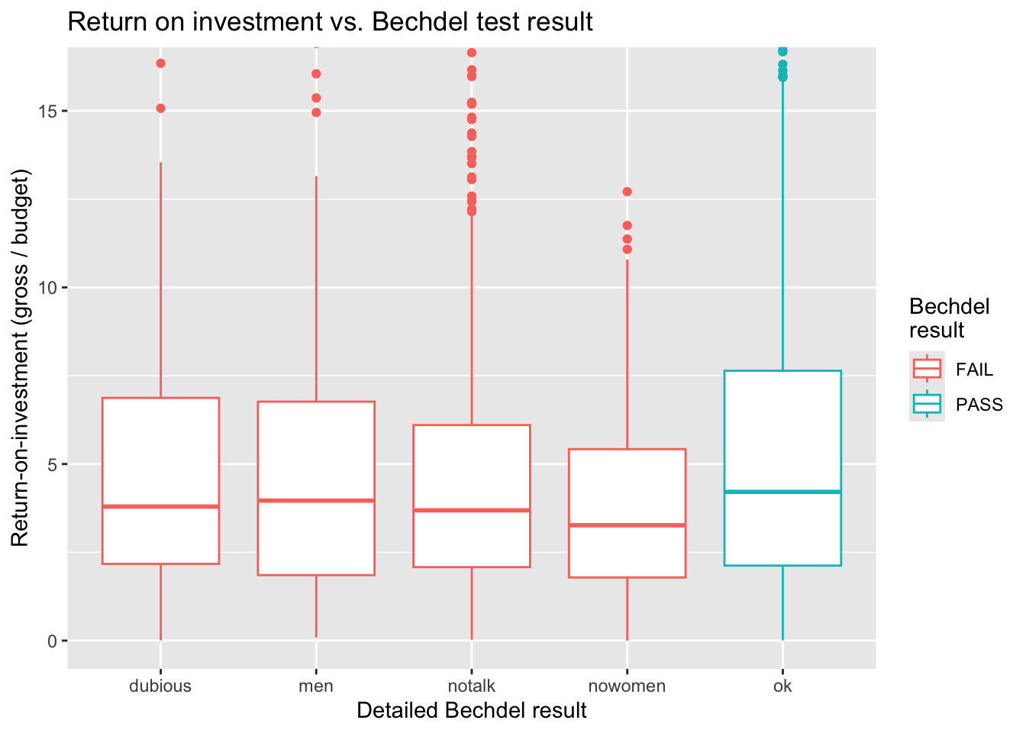
Task: Click the y-axis tick label 15
Action: click(x=47, y=111)
